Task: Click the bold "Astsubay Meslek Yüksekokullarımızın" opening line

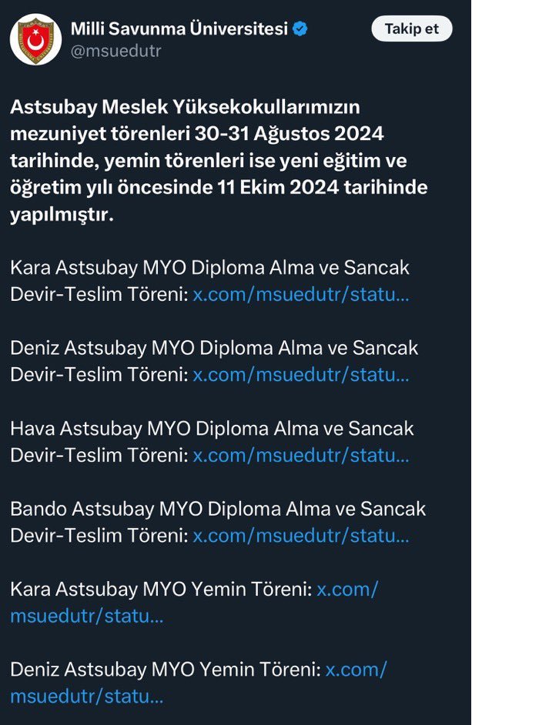Action: pos(185,107)
